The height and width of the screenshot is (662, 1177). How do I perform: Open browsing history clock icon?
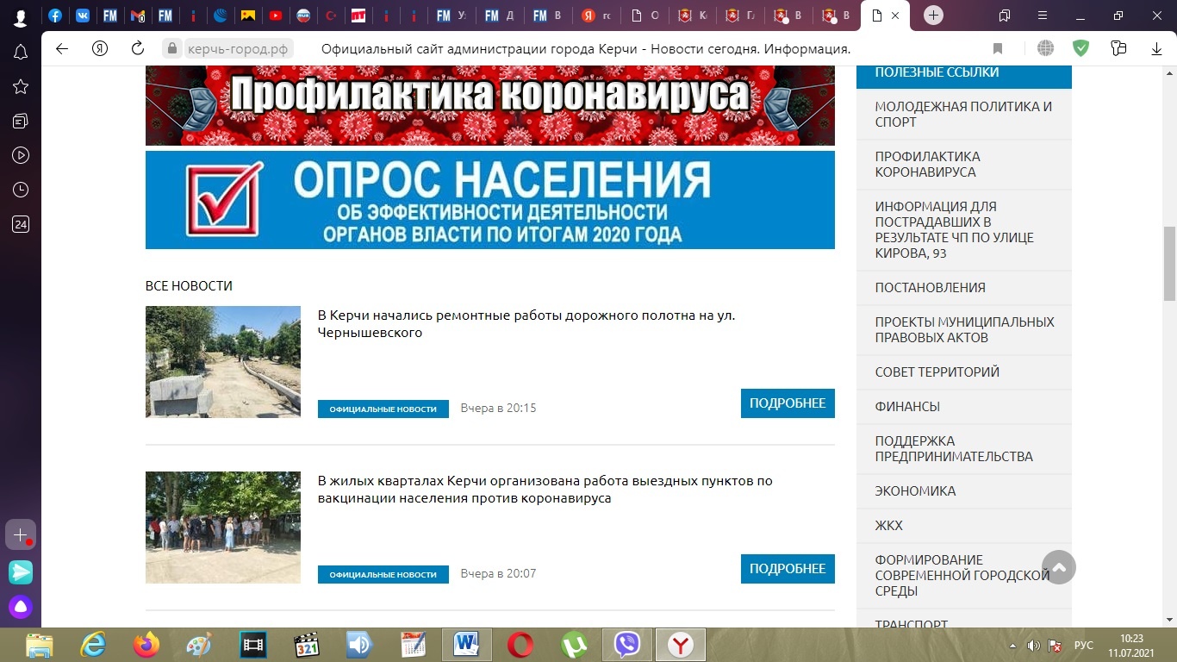coord(21,190)
